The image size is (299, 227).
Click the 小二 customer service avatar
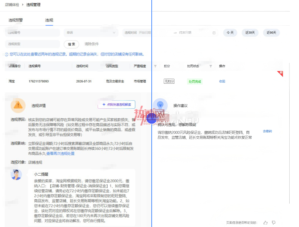pyautogui.click(x=16, y=175)
